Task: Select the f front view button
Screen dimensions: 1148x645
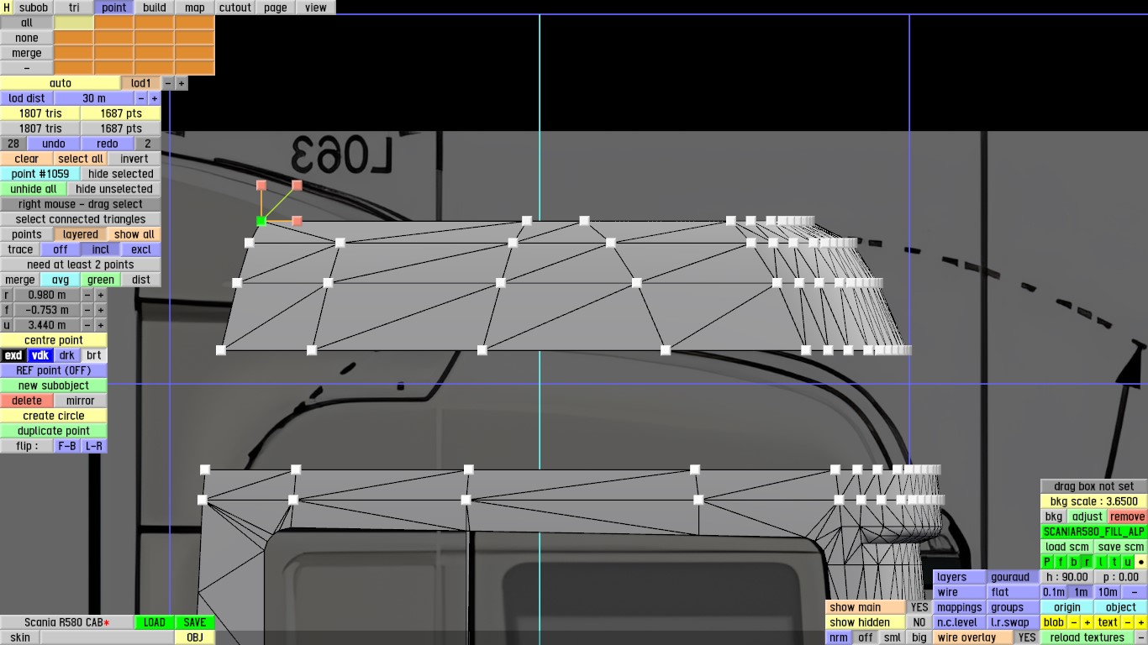Action: 1061,562
